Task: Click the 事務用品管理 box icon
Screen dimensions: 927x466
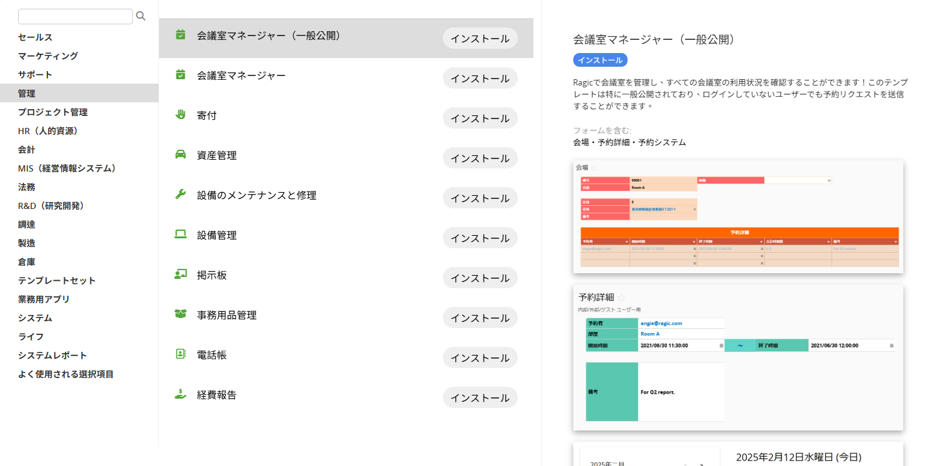Action: 180,314
